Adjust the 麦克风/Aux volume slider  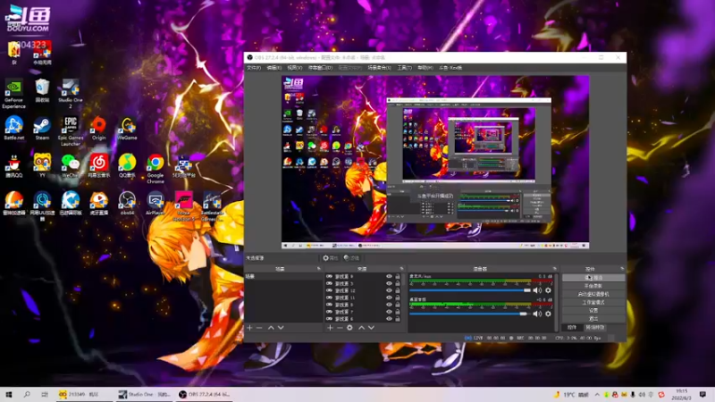tap(470, 290)
